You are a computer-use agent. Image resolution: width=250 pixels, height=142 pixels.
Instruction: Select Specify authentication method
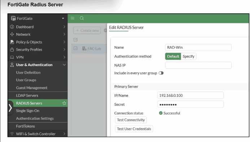(188, 56)
